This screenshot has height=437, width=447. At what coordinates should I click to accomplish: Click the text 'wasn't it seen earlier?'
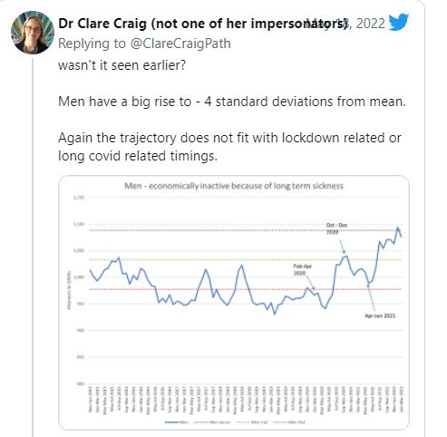pyautogui.click(x=121, y=65)
